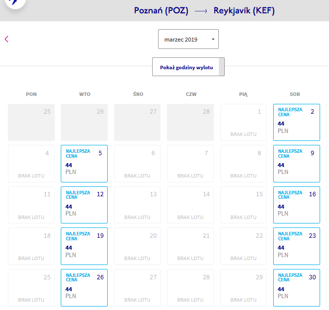Click day 29 cell marked BRAK LOTU
This screenshot has height=310, width=329.
point(244,288)
